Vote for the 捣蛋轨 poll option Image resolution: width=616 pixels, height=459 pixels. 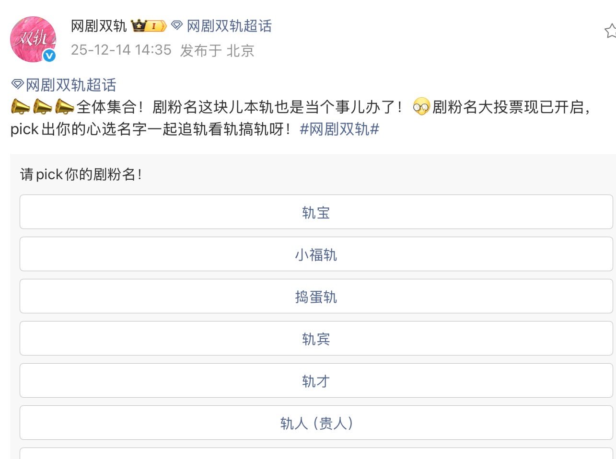pos(316,296)
